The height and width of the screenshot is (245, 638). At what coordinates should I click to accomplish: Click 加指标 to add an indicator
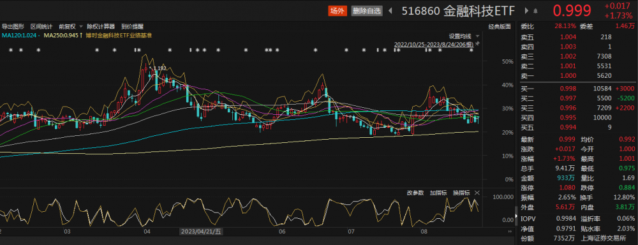[438, 193]
